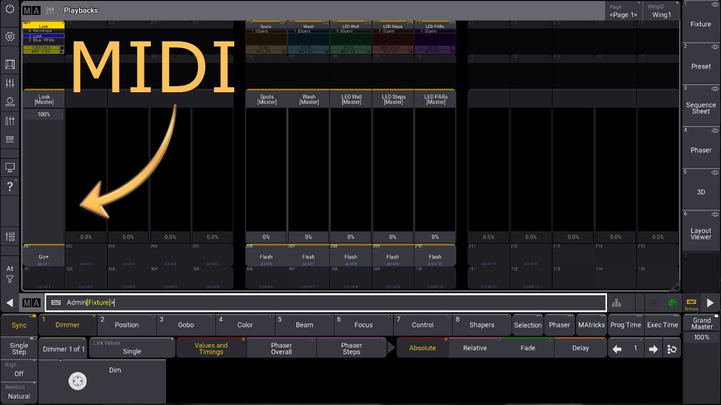Click the Go+ executor button
Screen dimensions: 721x405
point(43,256)
